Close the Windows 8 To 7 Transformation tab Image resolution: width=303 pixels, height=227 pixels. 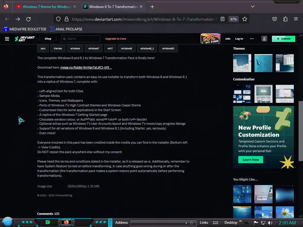(141, 7)
